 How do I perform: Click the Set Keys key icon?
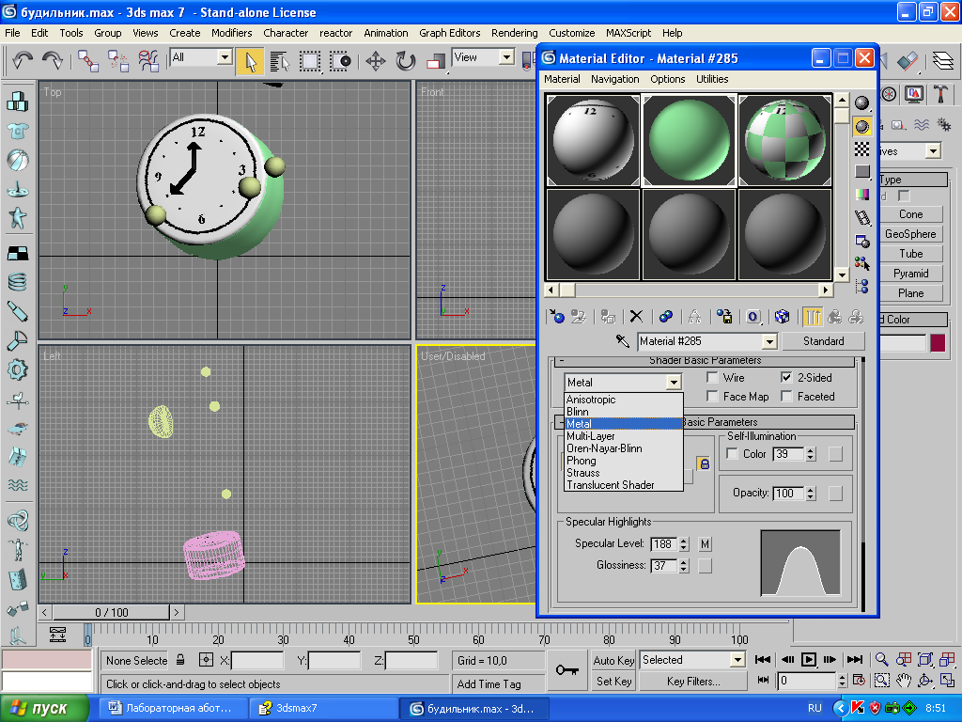coord(566,670)
